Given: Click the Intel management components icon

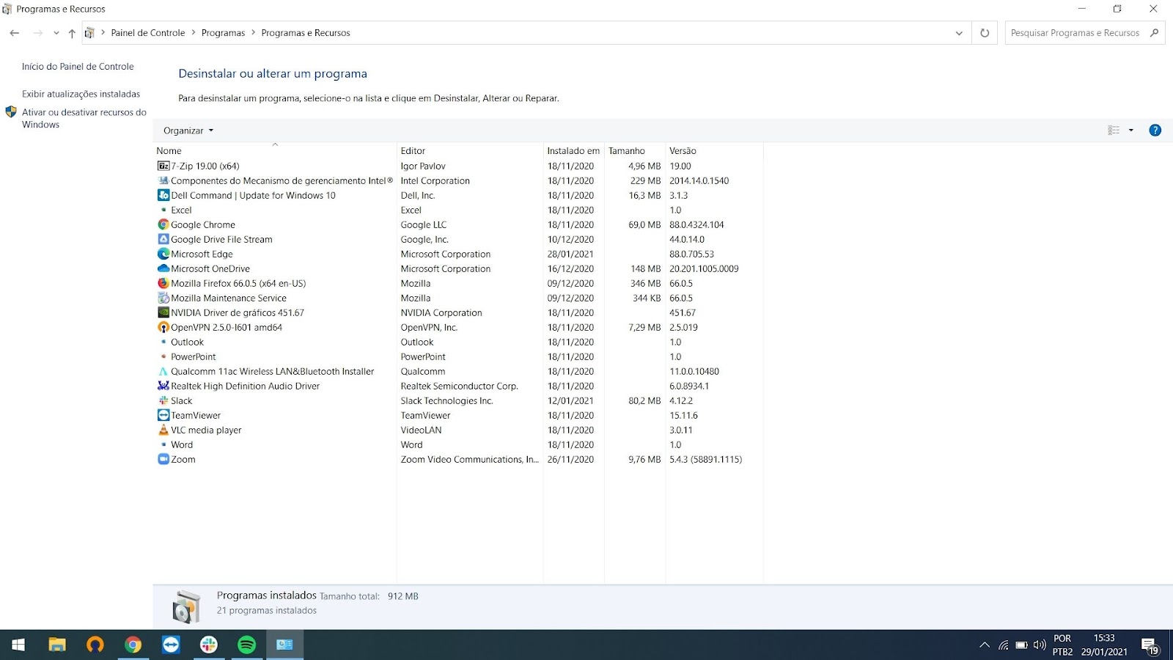Looking at the screenshot, I should tap(163, 180).
